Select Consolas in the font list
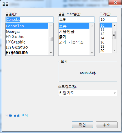The image size is (122, 133). click(x=27, y=26)
